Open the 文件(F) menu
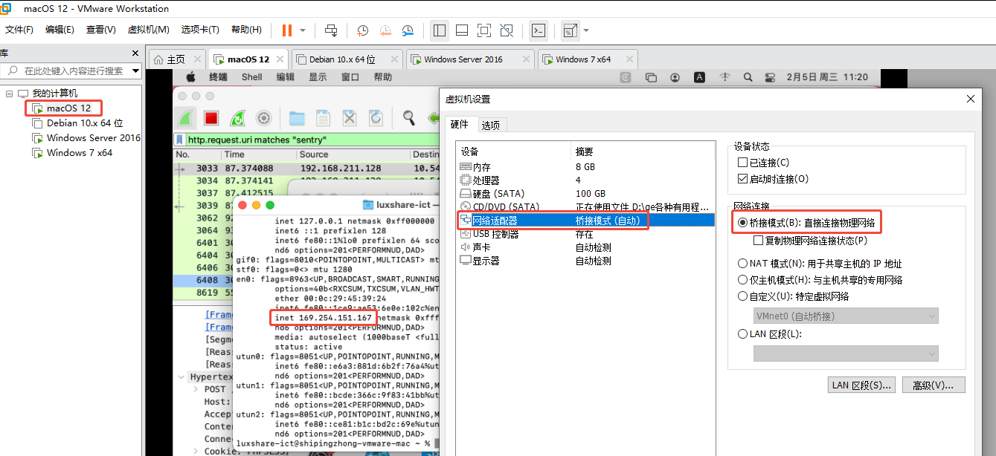This screenshot has width=996, height=456. 19,30
